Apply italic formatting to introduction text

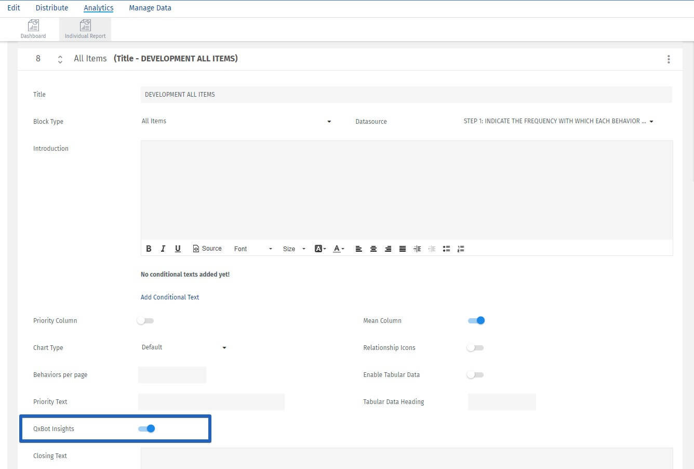163,249
